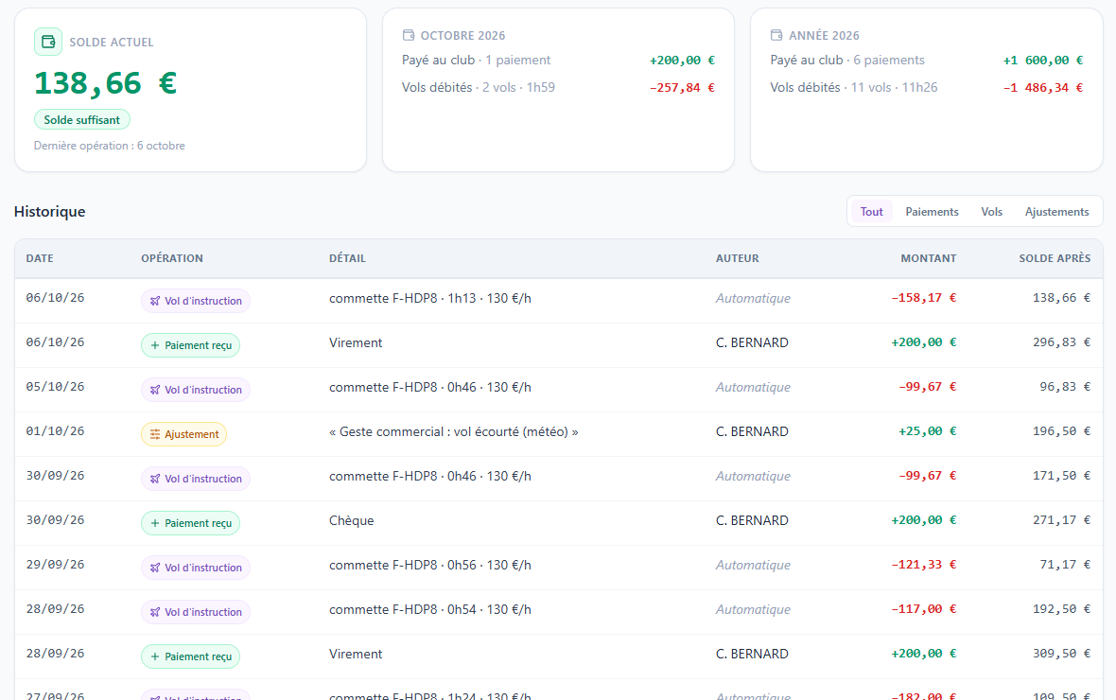
Task: Click C. BERNARD in the Ajustement row
Action: tap(752, 431)
